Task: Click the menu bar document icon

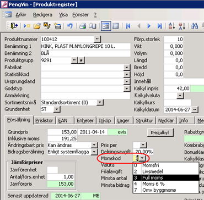Action: pos(8,15)
